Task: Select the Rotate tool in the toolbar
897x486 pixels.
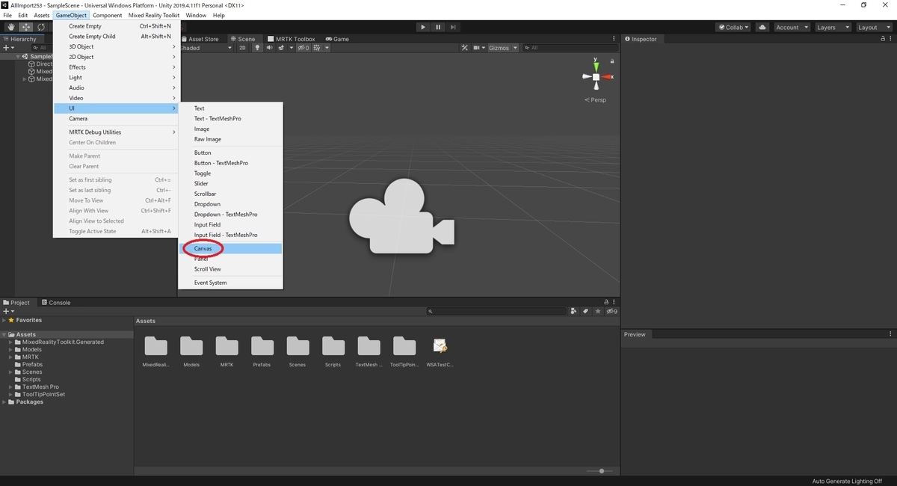Action: click(40, 27)
